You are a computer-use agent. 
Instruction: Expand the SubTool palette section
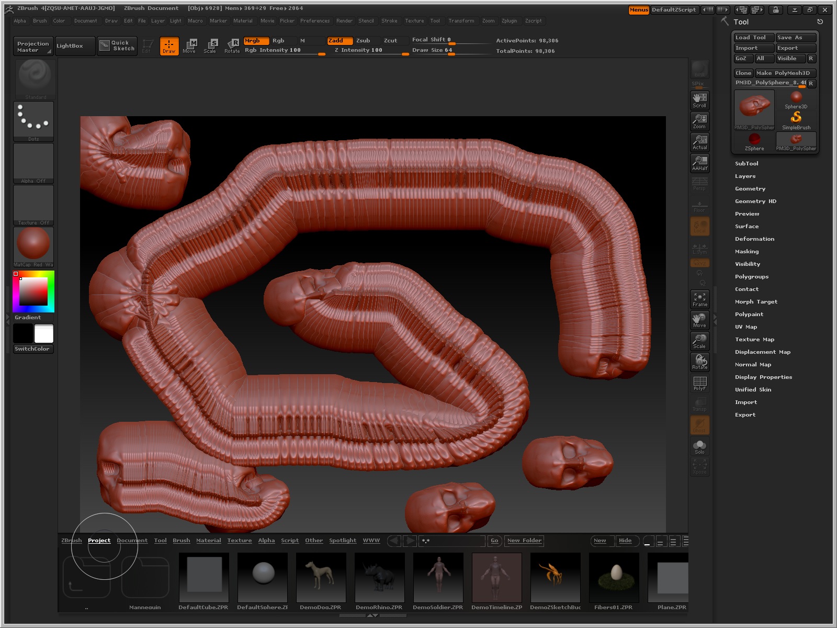746,163
